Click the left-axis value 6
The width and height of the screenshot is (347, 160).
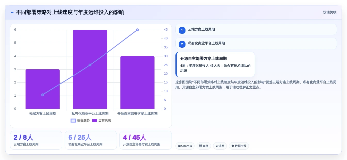pos(15,30)
